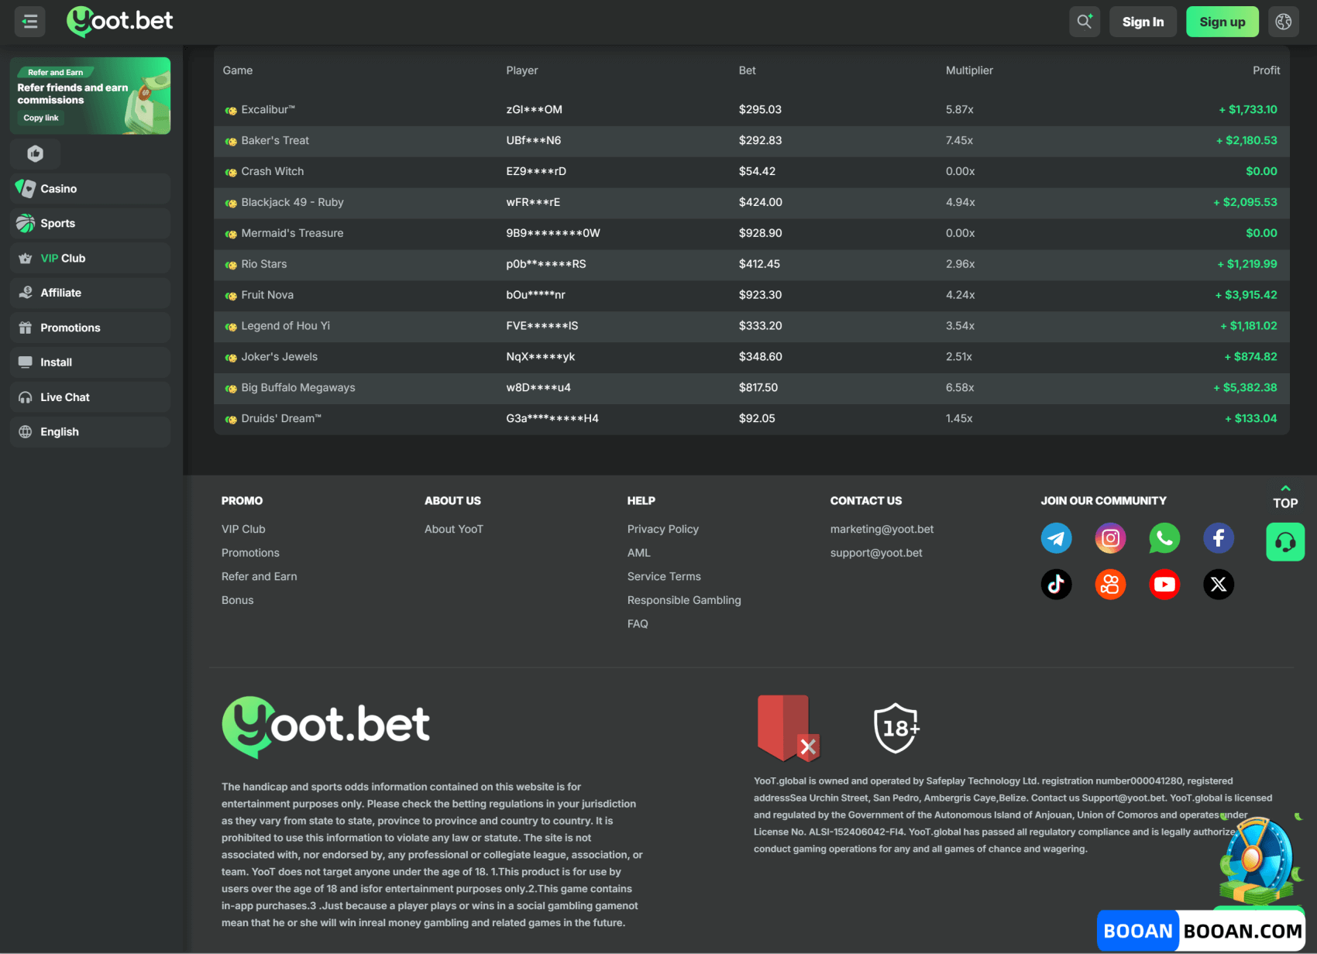This screenshot has width=1317, height=954.
Task: Open the Live Chat menu item
Action: point(90,397)
